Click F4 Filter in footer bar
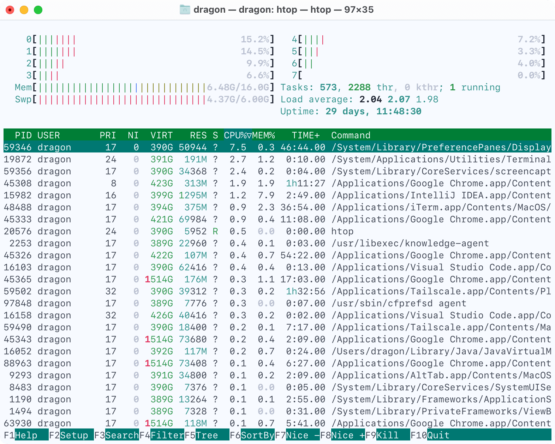 162,435
